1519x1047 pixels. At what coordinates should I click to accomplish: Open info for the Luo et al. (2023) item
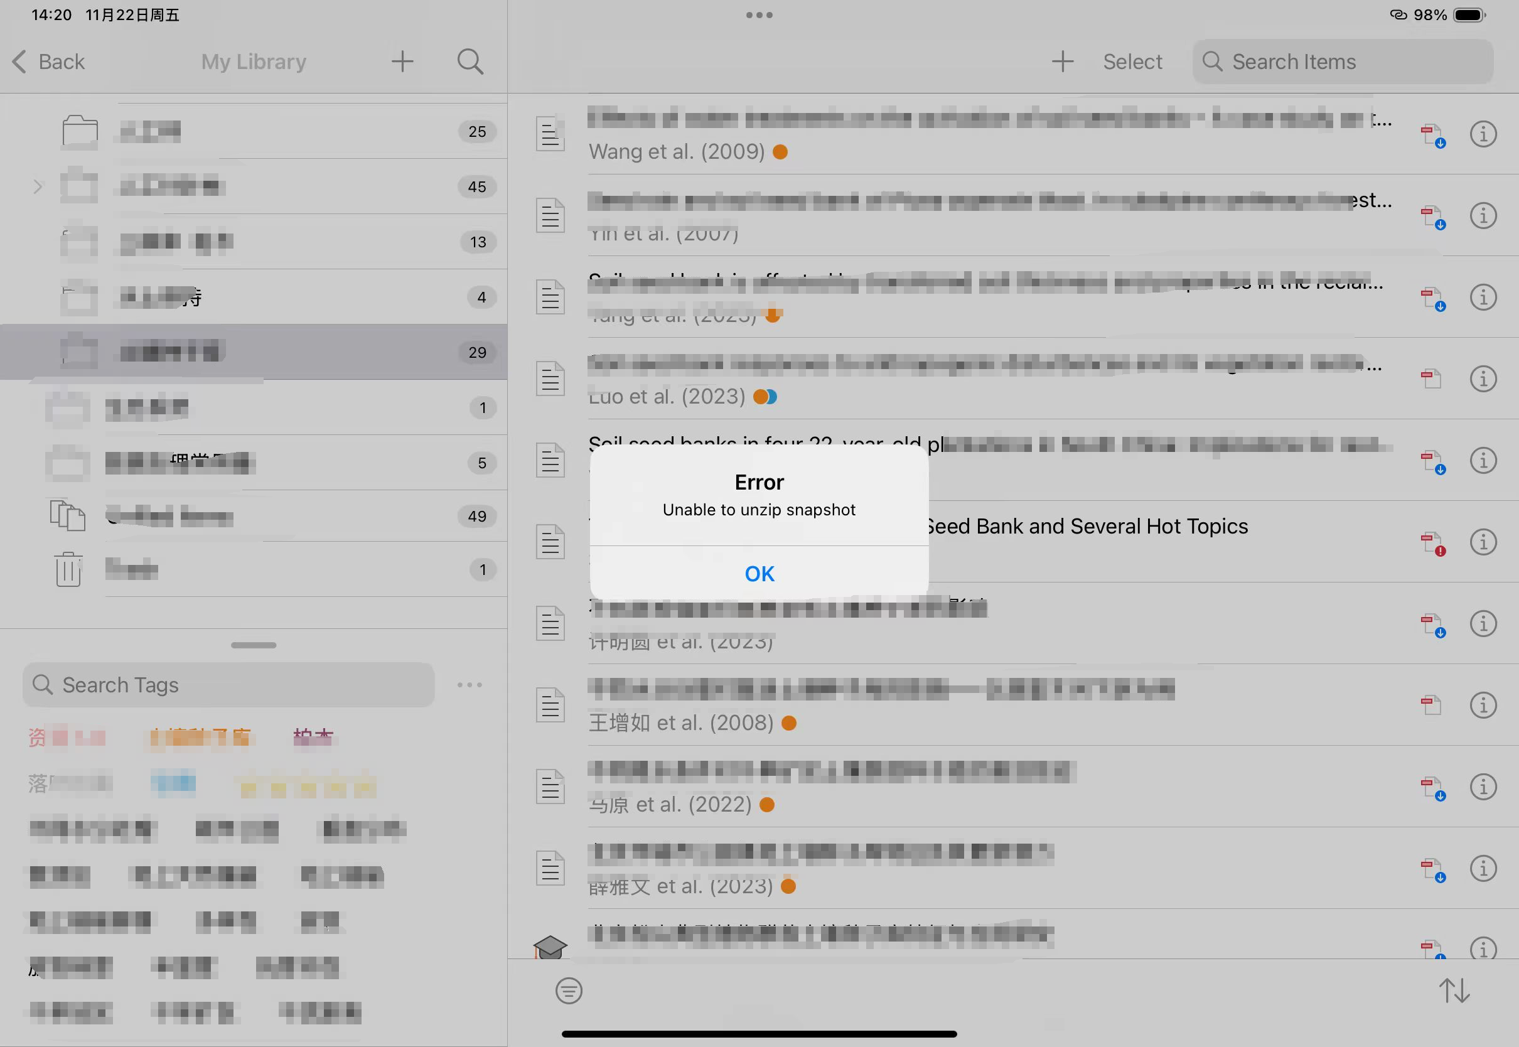coord(1482,379)
